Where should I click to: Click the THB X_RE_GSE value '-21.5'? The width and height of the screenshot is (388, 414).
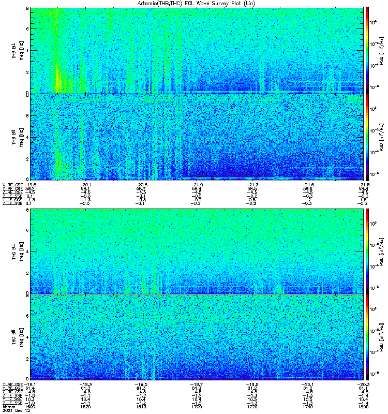point(307,185)
